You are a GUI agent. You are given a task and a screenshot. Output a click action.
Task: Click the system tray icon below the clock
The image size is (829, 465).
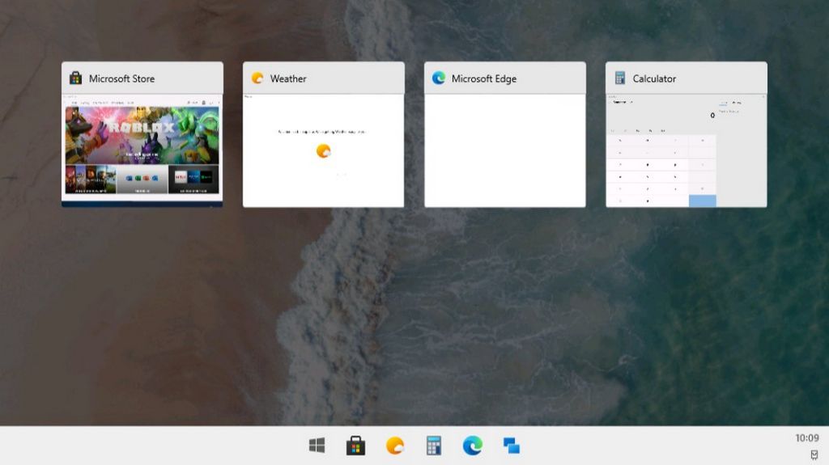[814, 454]
